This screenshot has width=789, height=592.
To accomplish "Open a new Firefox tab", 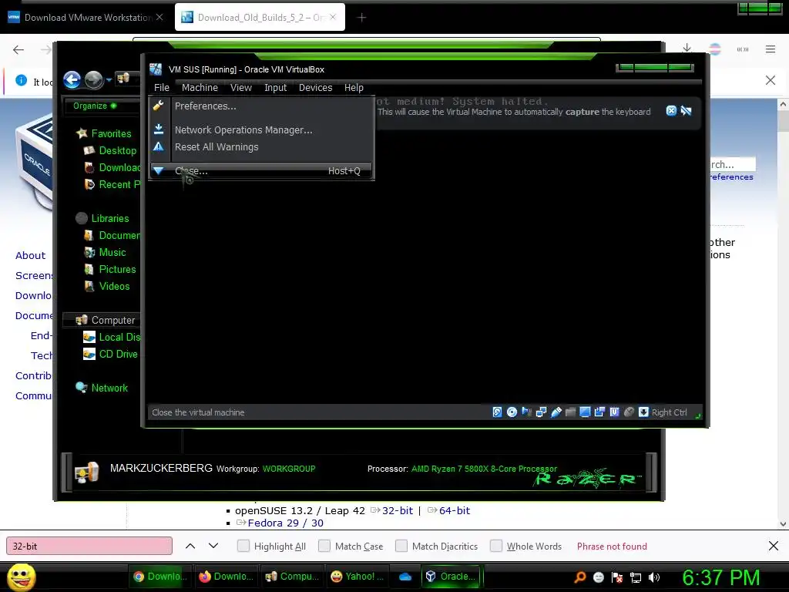I will (361, 18).
